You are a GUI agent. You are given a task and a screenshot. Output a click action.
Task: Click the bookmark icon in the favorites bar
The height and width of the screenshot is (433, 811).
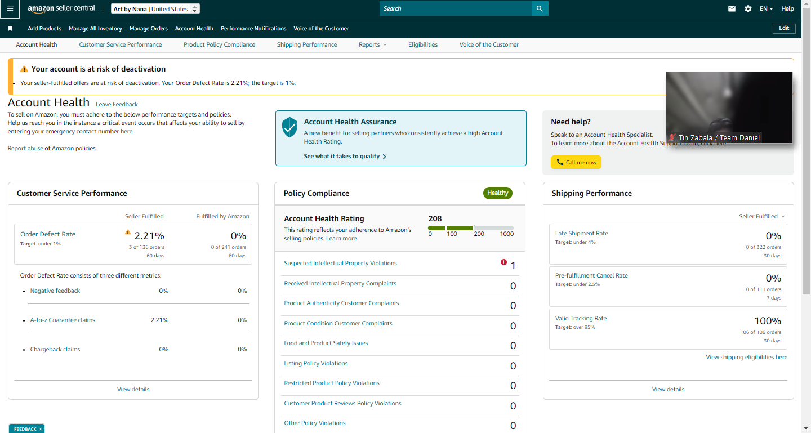(x=10, y=28)
